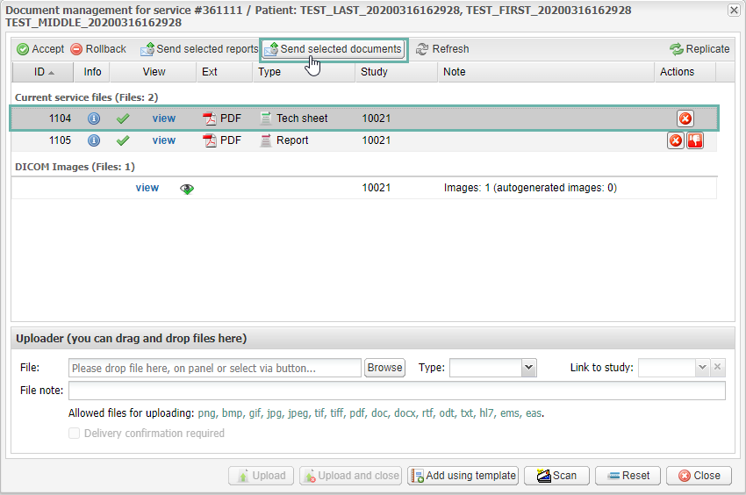Click the Info column header
The width and height of the screenshot is (746, 495).
pyautogui.click(x=92, y=72)
